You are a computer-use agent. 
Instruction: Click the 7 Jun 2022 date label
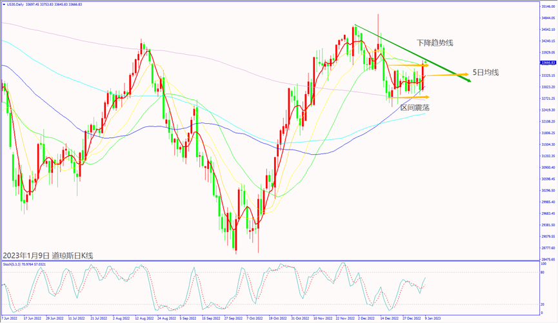[9, 318]
